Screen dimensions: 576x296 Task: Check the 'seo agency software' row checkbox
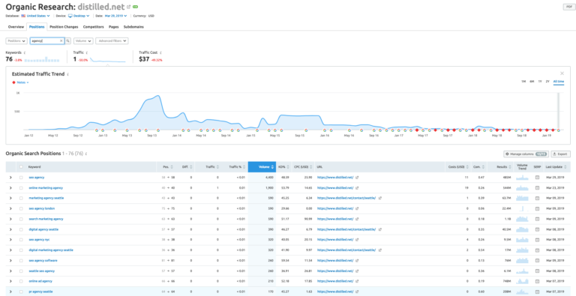pos(21,260)
